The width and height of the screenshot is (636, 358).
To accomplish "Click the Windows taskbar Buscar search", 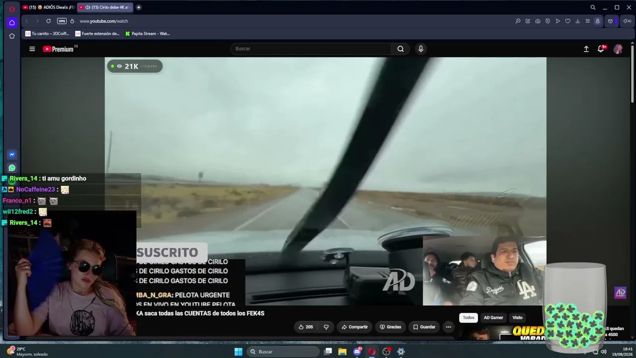I will pyautogui.click(x=283, y=352).
